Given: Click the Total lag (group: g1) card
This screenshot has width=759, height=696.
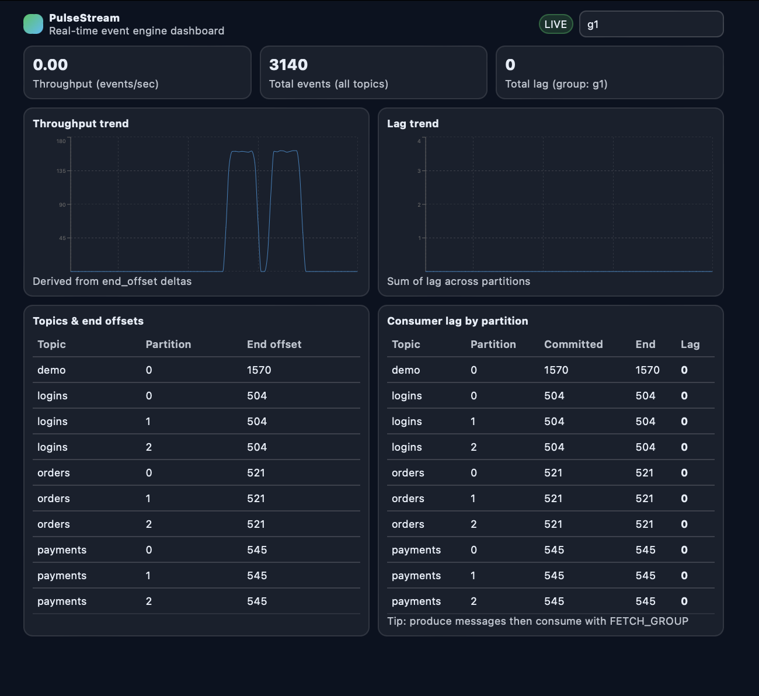Looking at the screenshot, I should click(x=610, y=72).
